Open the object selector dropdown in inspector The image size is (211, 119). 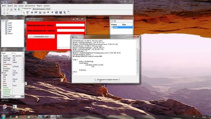tap(23, 53)
